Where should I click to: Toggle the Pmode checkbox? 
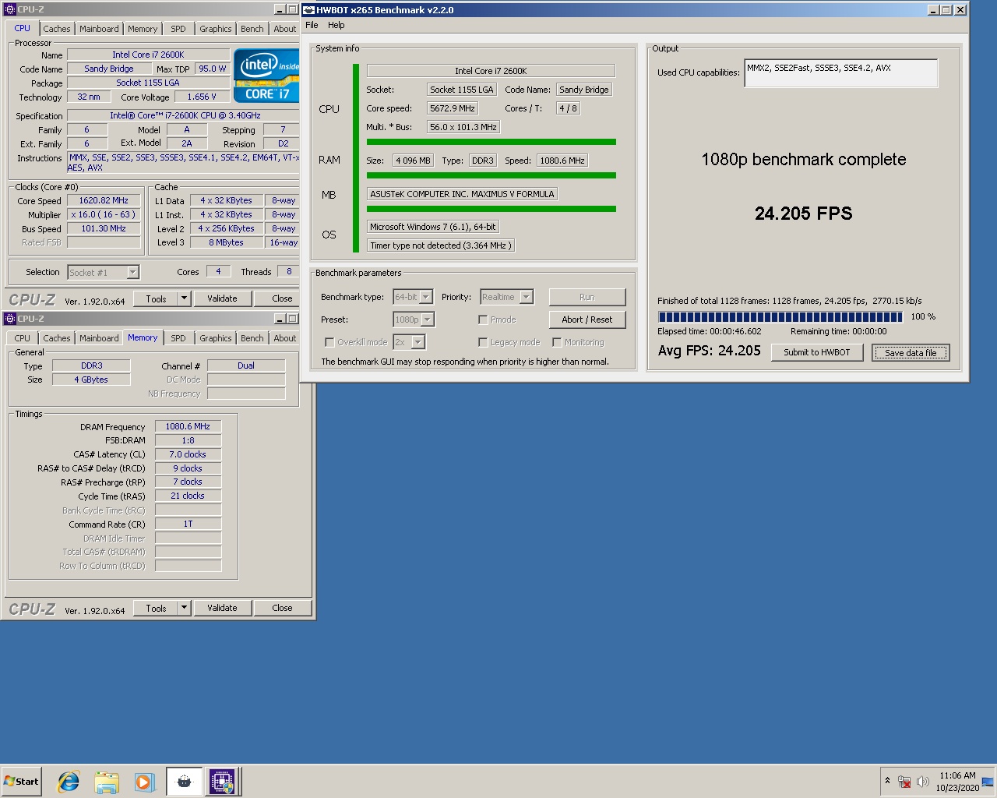point(483,320)
